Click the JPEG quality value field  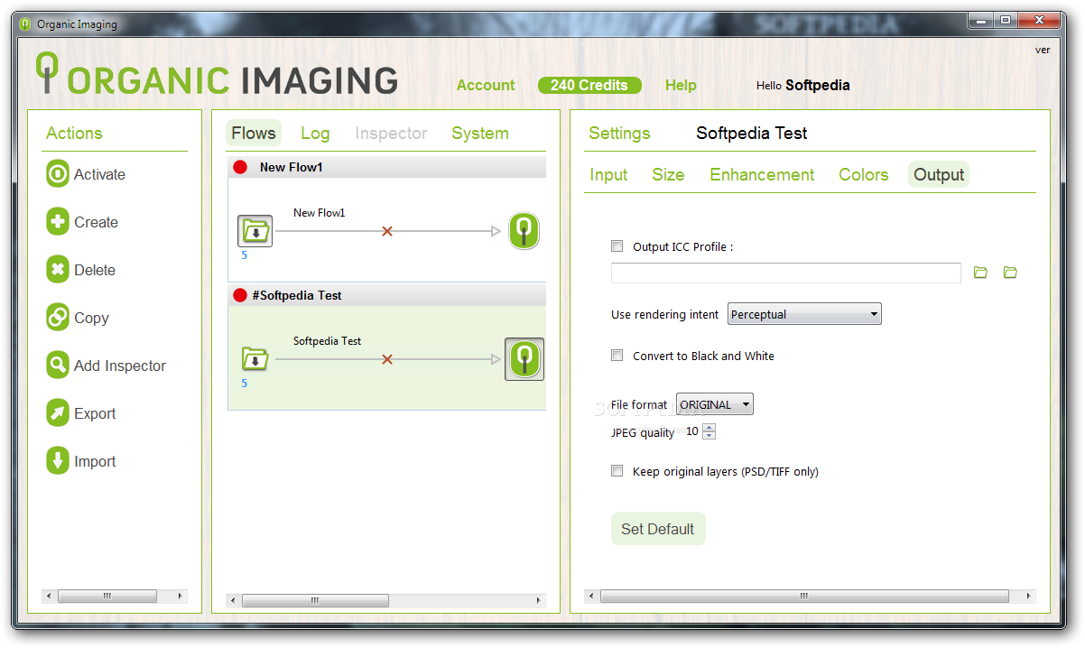pos(692,431)
